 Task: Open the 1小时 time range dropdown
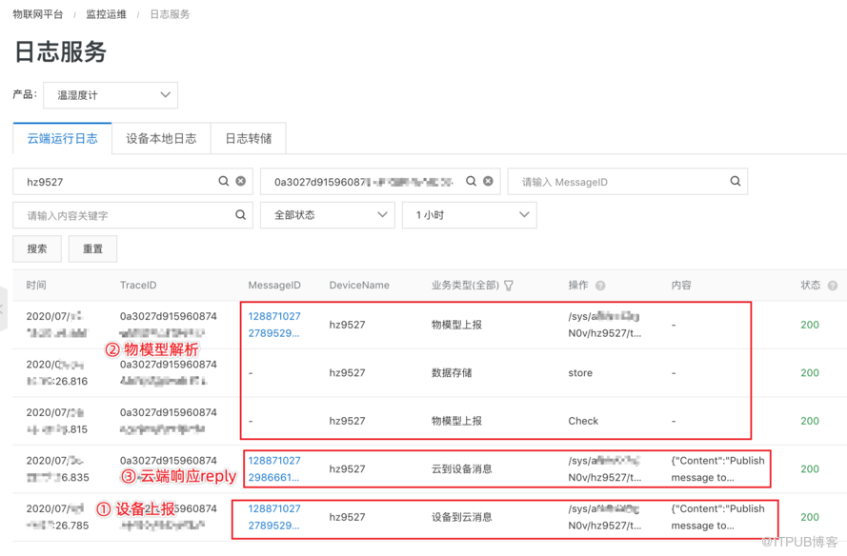click(x=470, y=215)
